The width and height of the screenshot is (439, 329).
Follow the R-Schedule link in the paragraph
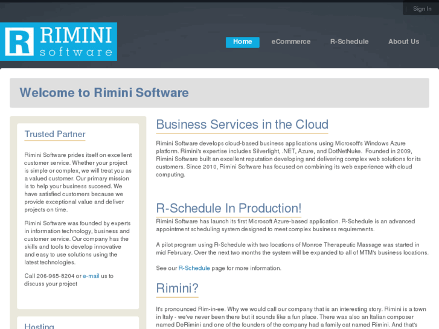coord(194,268)
